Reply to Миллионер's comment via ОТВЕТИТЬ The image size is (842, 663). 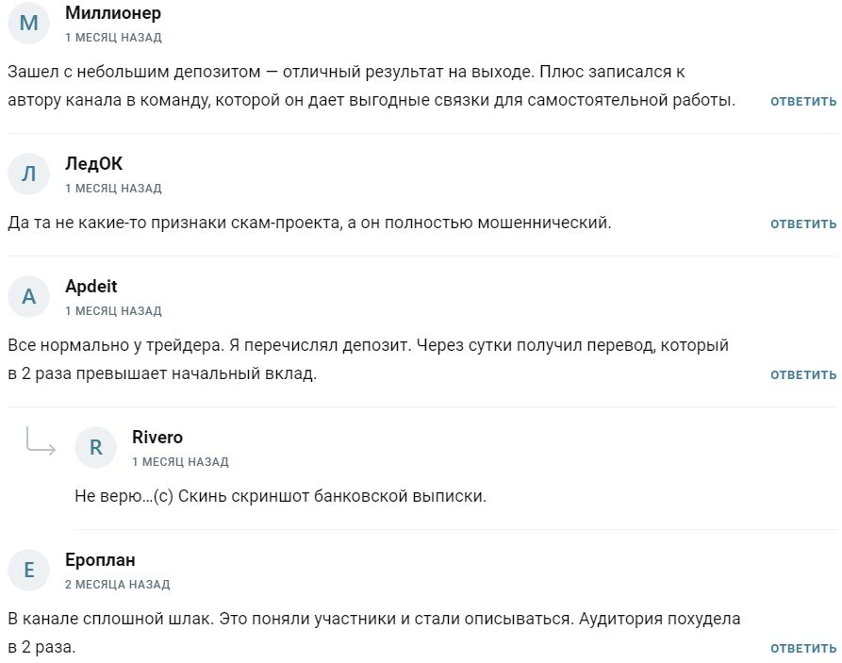point(803,101)
